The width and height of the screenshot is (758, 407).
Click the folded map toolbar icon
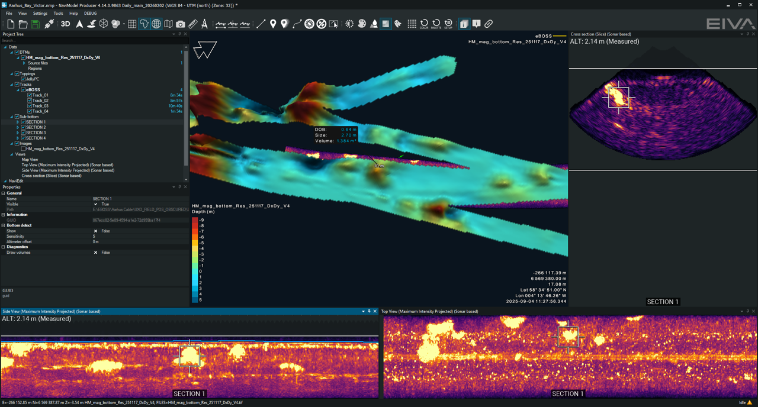[x=168, y=24]
